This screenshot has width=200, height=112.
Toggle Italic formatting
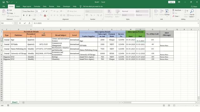(27, 15)
